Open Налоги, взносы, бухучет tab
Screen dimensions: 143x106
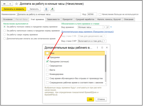click(x=109, y=19)
